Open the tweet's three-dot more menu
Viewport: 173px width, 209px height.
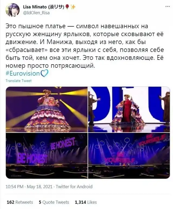pyautogui.click(x=167, y=7)
